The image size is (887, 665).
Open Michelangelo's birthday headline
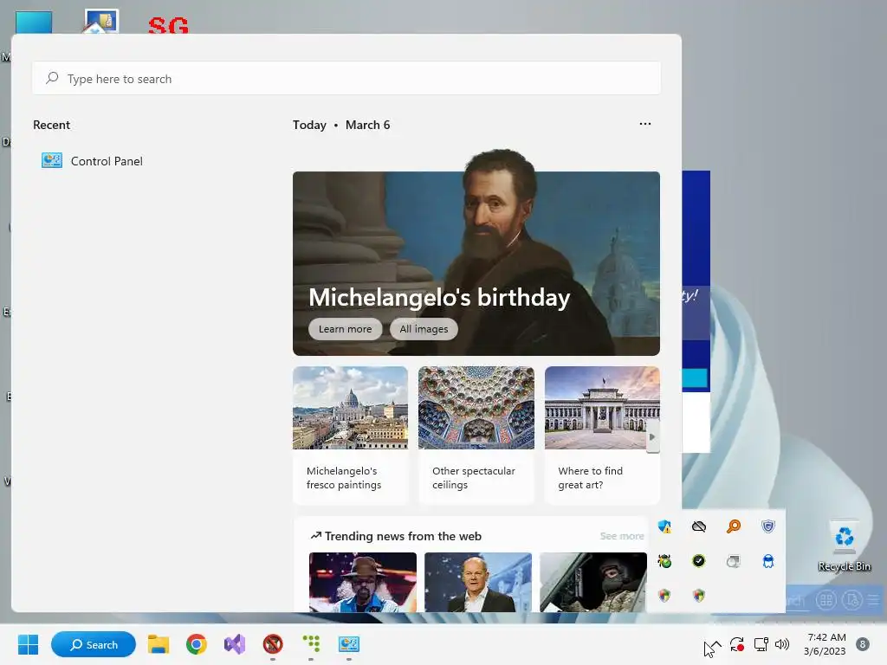tap(439, 298)
